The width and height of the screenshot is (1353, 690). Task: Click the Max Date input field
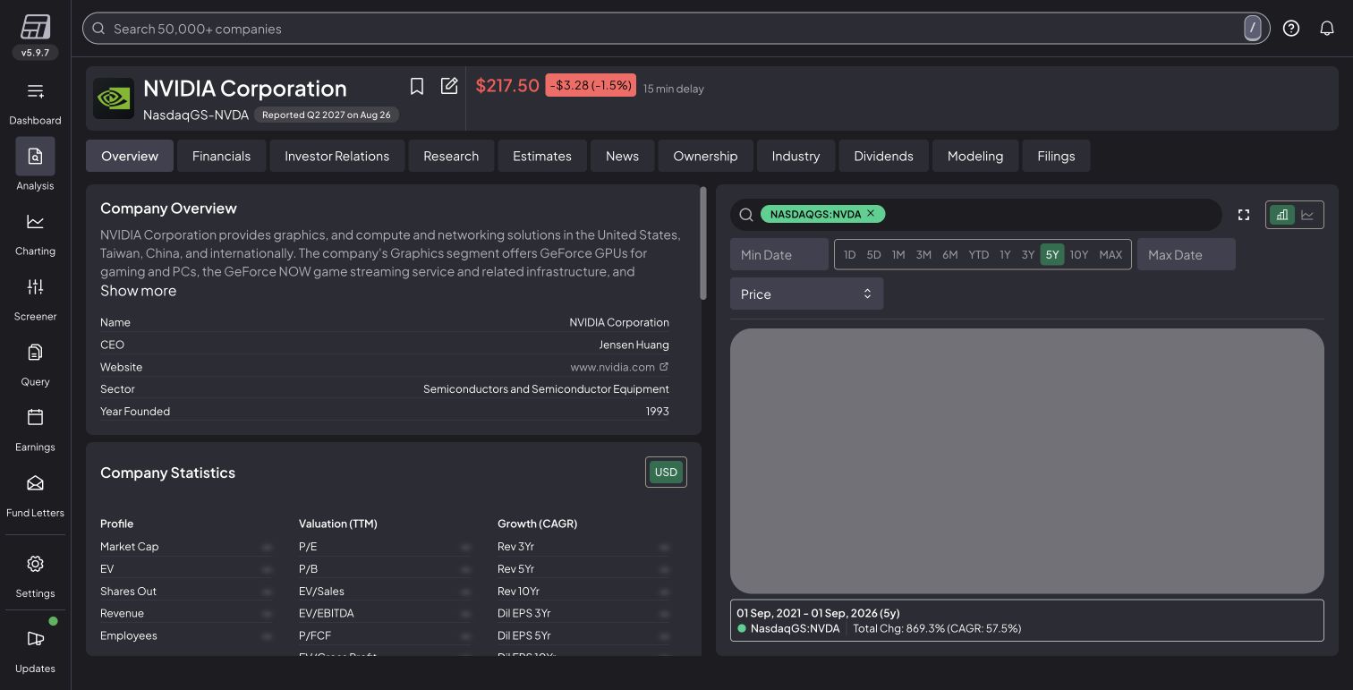point(1187,254)
